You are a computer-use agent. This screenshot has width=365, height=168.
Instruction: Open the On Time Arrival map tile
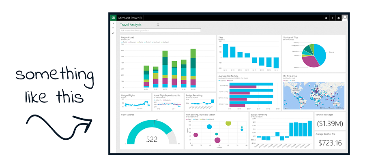(x=314, y=92)
